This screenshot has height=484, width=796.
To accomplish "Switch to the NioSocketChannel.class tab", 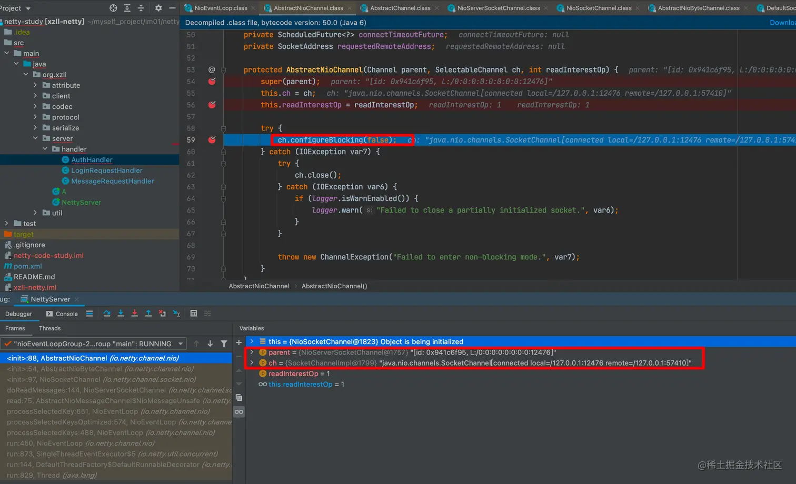I will [598, 8].
